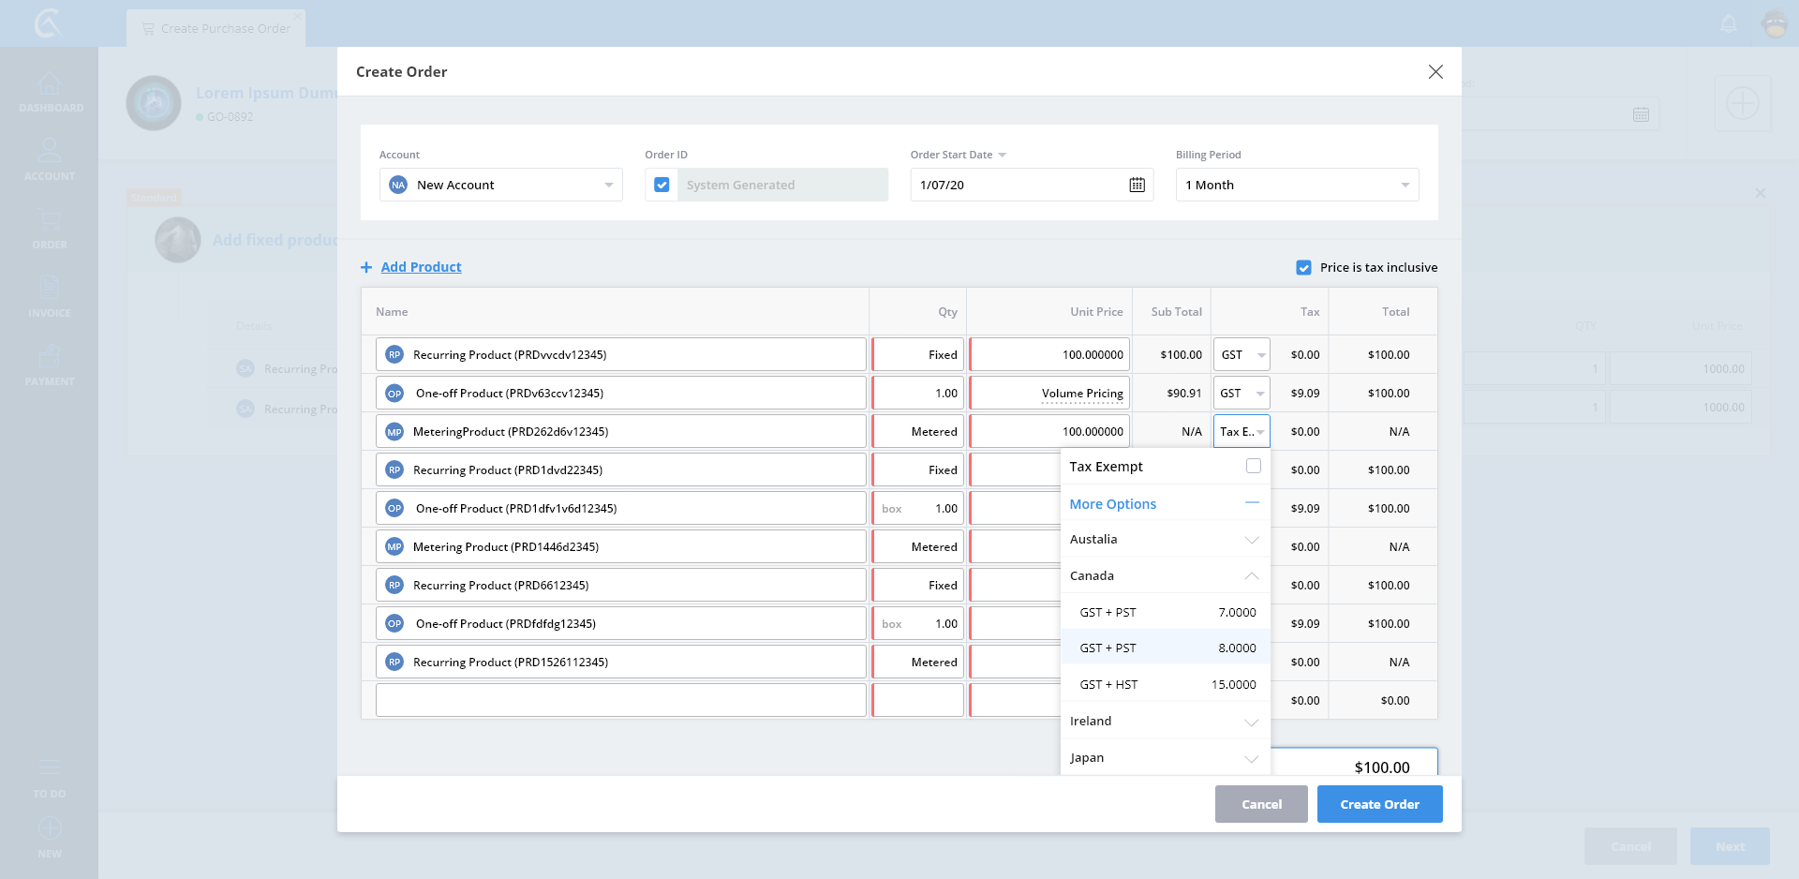Click the Add Product link
Screen dimensions: 1799x879
pyautogui.click(x=421, y=268)
